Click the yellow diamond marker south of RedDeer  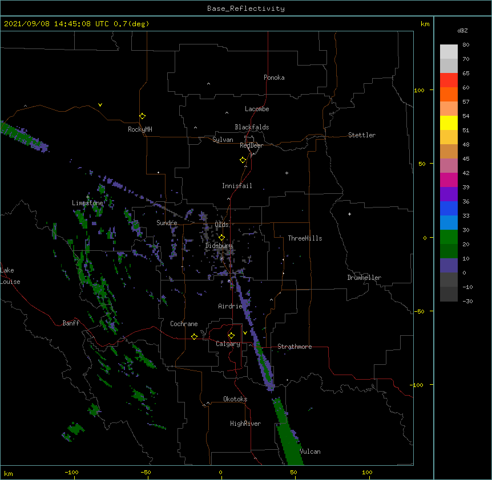click(243, 160)
